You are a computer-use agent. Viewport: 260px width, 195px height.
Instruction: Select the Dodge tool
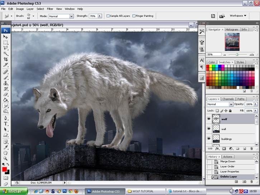(6, 111)
